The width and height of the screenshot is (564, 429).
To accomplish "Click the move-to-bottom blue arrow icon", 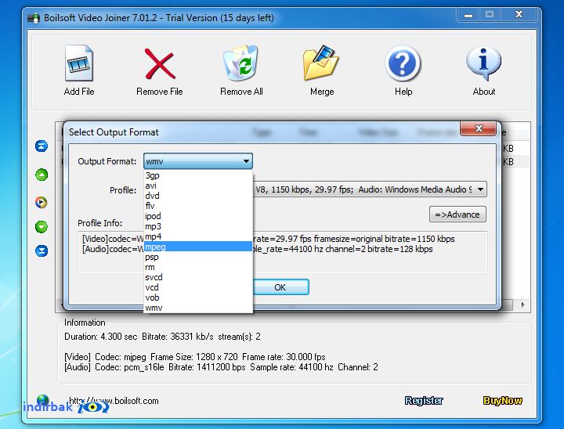I will pyautogui.click(x=42, y=251).
